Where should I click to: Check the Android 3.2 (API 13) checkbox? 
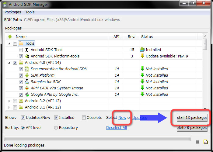[x=15, y=101]
